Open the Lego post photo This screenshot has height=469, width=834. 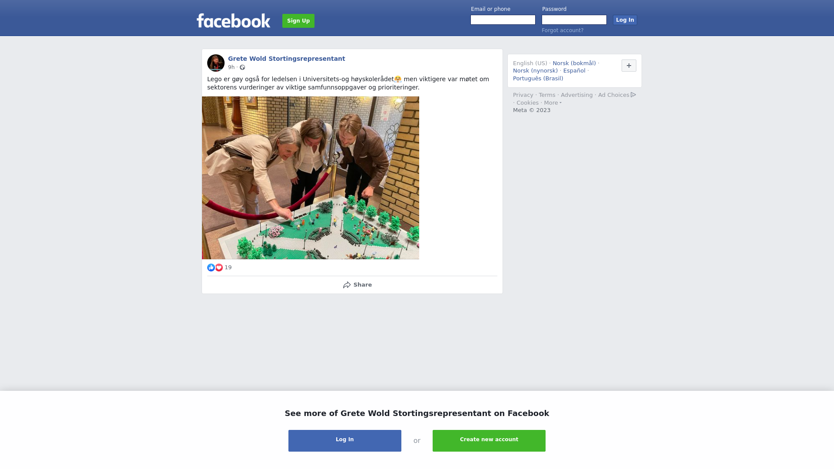pyautogui.click(x=311, y=178)
